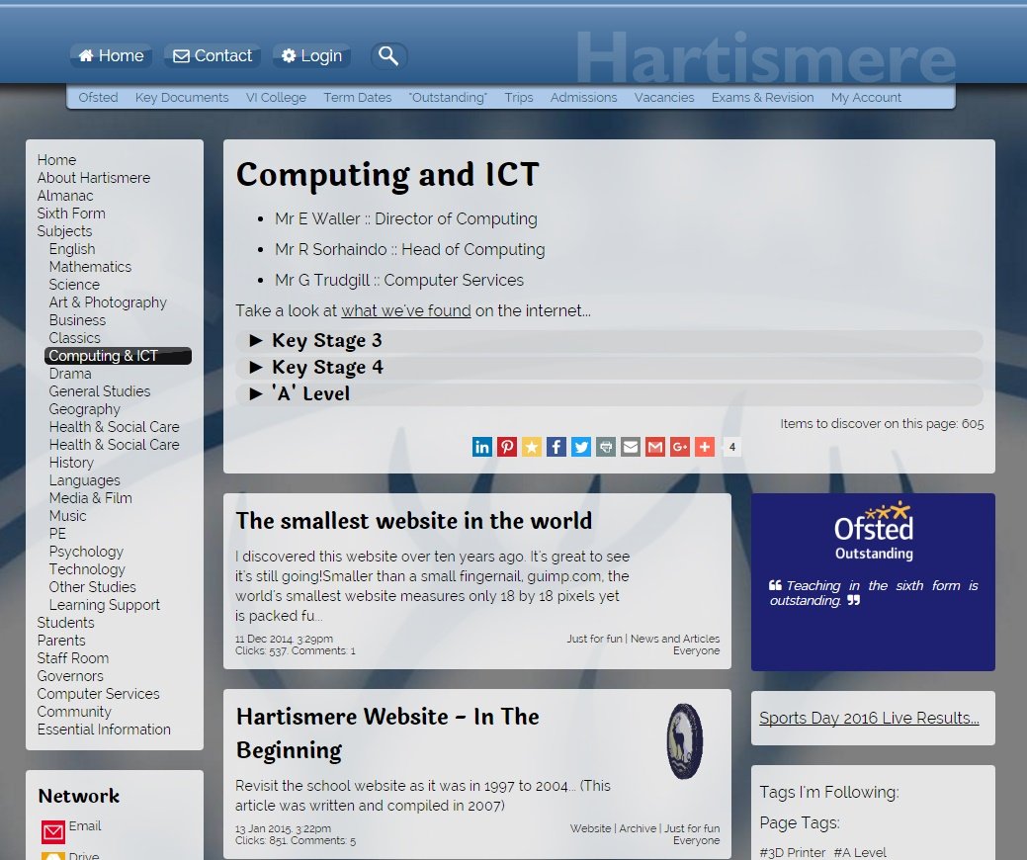Open 'The smallest website in the world' article
1027x860 pixels.
pyautogui.click(x=413, y=521)
